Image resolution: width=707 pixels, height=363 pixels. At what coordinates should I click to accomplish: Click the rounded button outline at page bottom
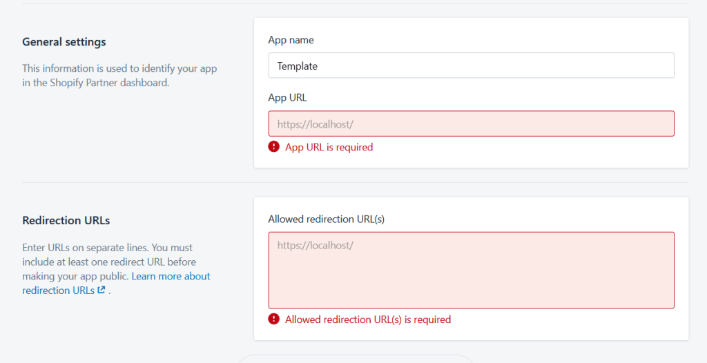point(356,358)
